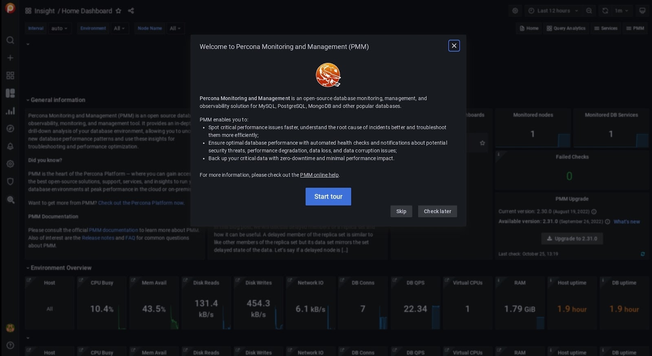The width and height of the screenshot is (652, 356).
Task: Open the PMM online help link
Action: (x=319, y=175)
